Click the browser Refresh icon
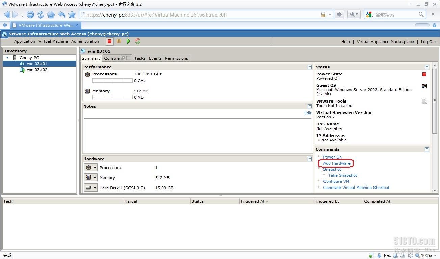This screenshot has width=440, height=259. pyautogui.click(x=41, y=15)
